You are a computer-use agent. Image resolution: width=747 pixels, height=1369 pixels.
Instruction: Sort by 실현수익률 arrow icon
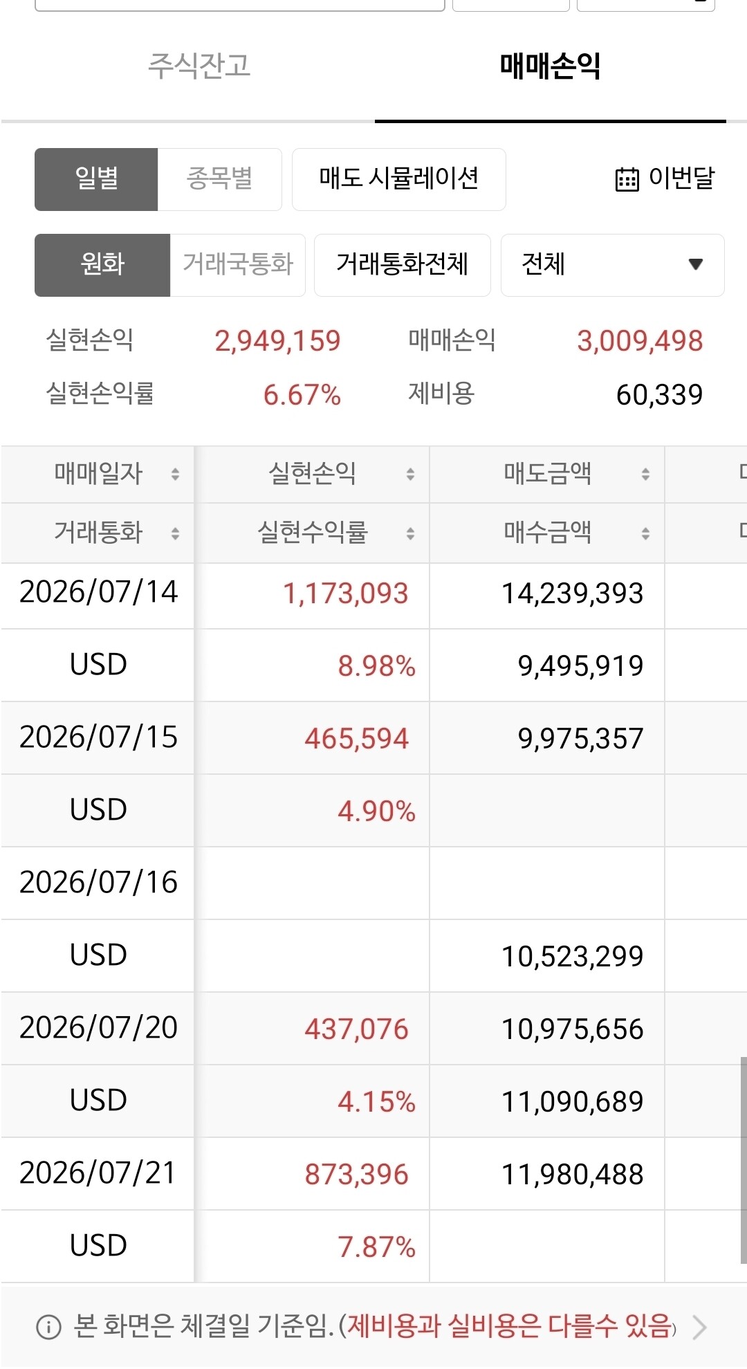410,533
